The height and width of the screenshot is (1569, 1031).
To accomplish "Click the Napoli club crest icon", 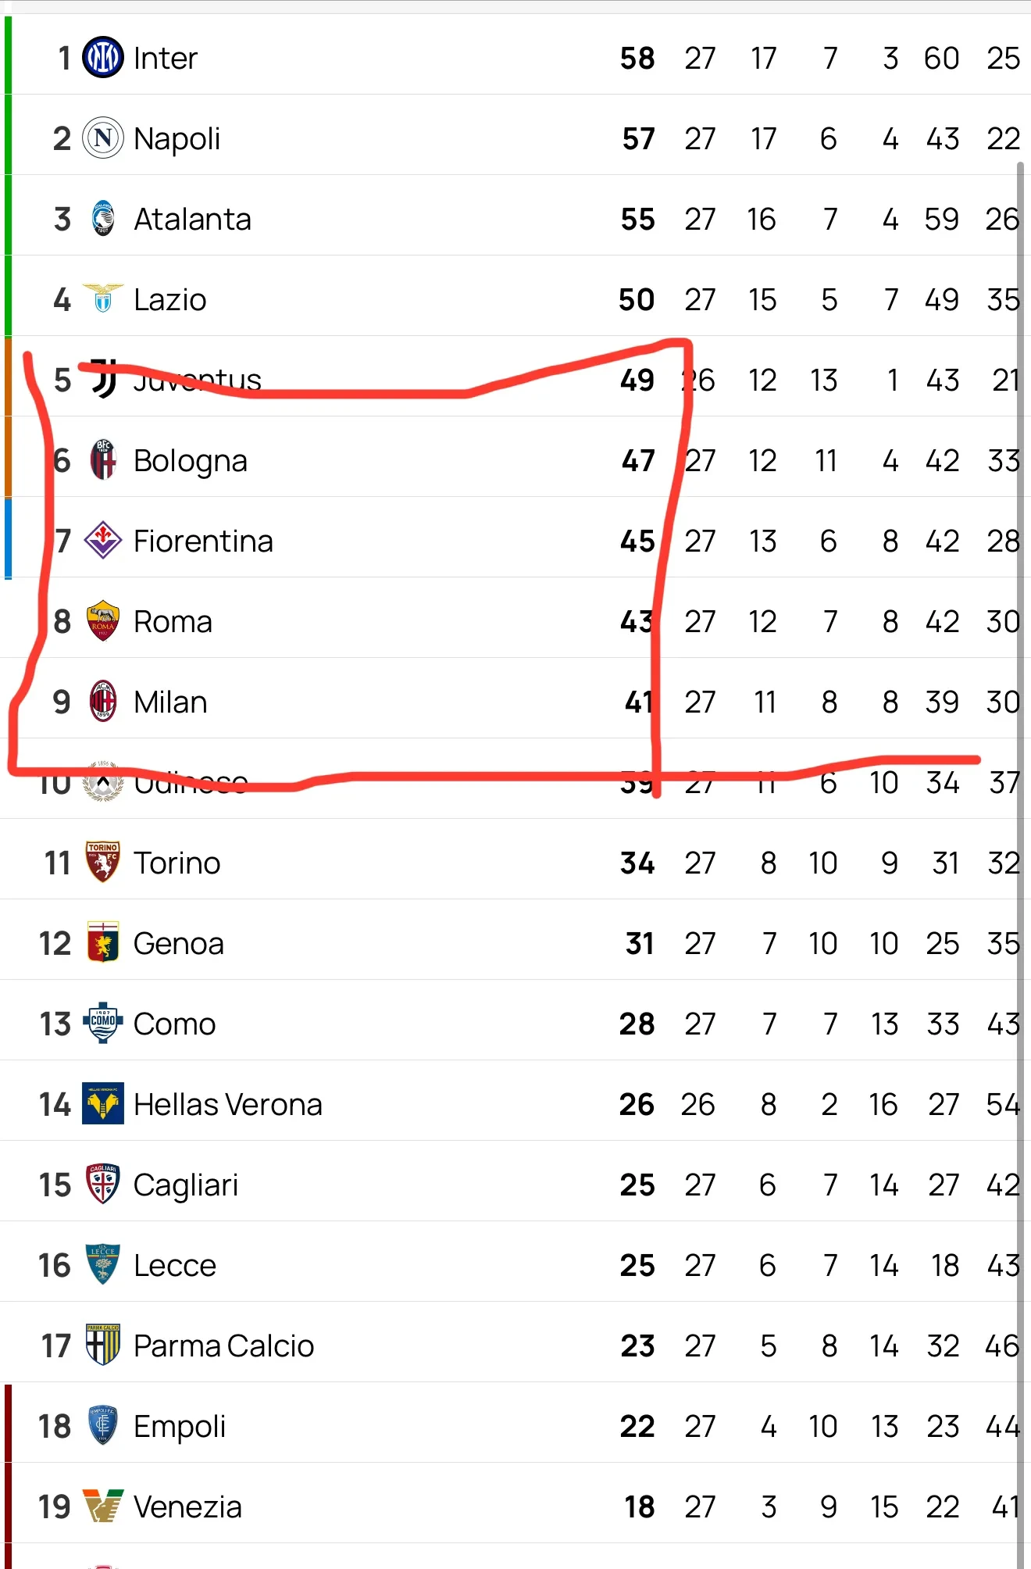I will click(x=102, y=138).
